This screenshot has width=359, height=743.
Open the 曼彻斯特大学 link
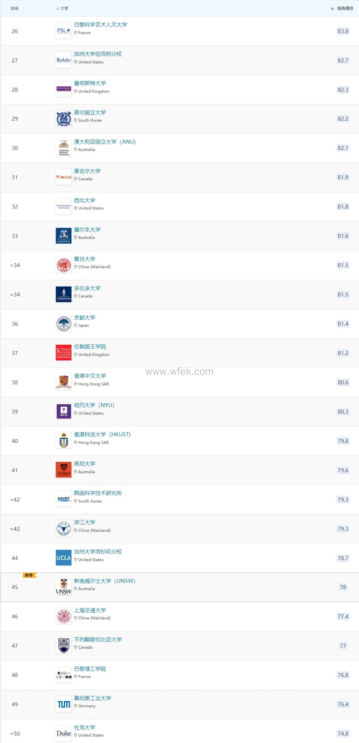[90, 83]
